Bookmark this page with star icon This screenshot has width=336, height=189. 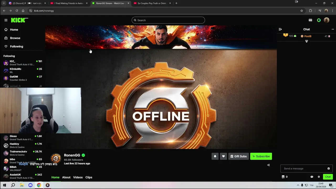[302, 11]
